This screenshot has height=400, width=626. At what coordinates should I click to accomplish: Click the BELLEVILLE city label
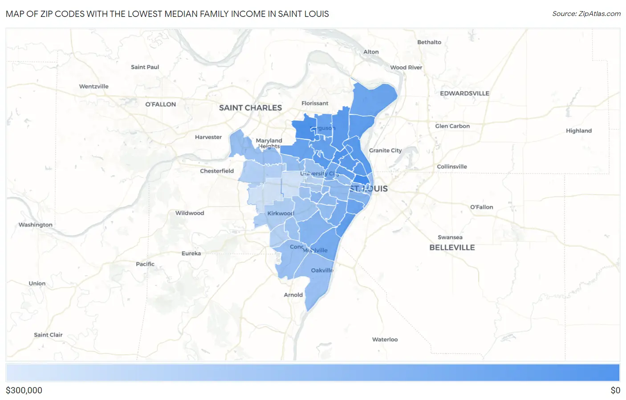[x=452, y=247]
